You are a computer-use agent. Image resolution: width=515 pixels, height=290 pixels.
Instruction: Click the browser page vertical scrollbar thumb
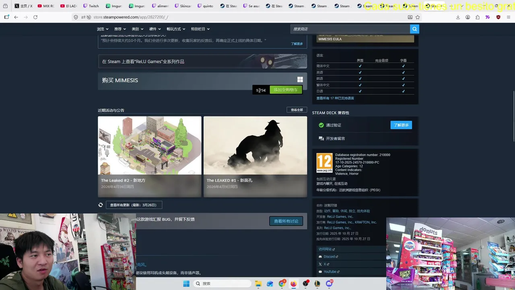(x=513, y=116)
